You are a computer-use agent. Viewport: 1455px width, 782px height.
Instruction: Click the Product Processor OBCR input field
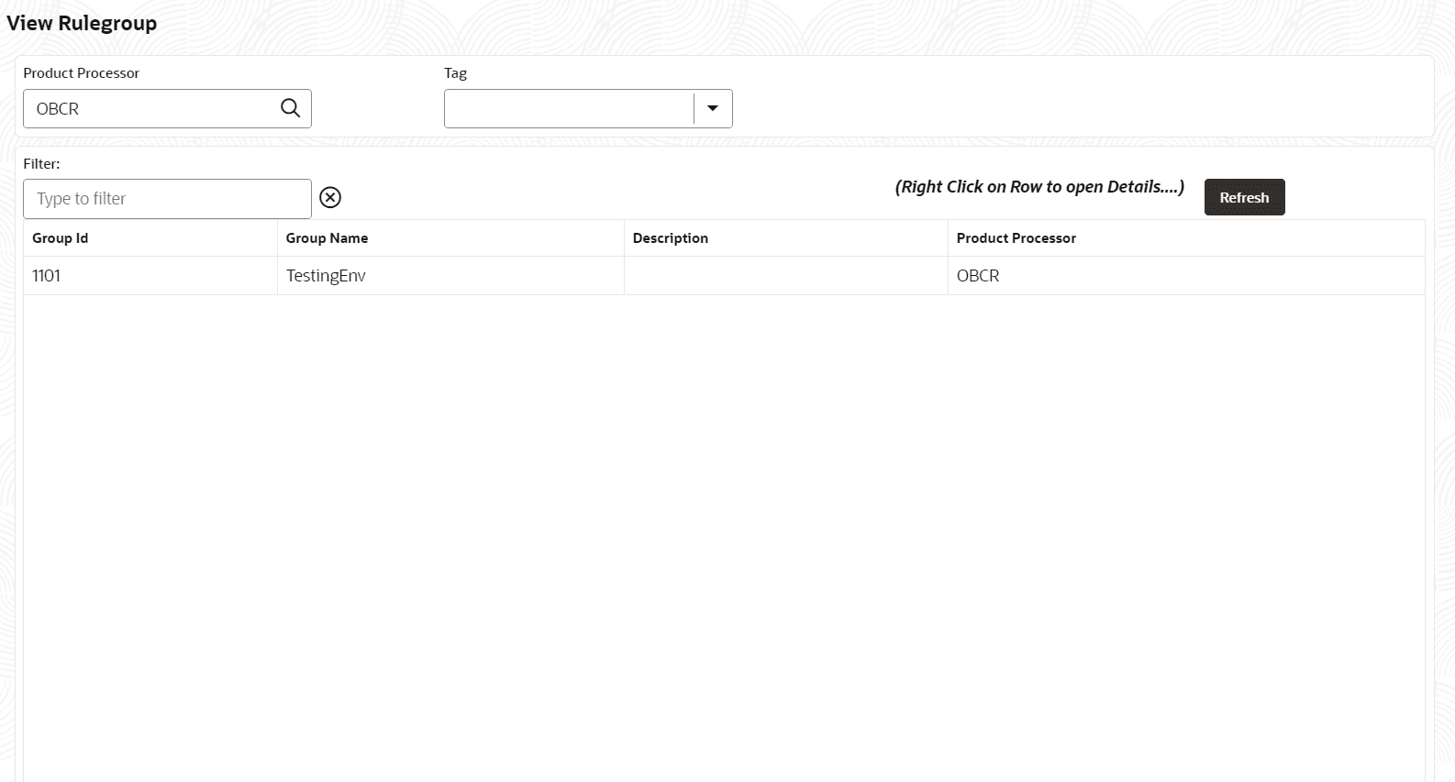point(151,108)
